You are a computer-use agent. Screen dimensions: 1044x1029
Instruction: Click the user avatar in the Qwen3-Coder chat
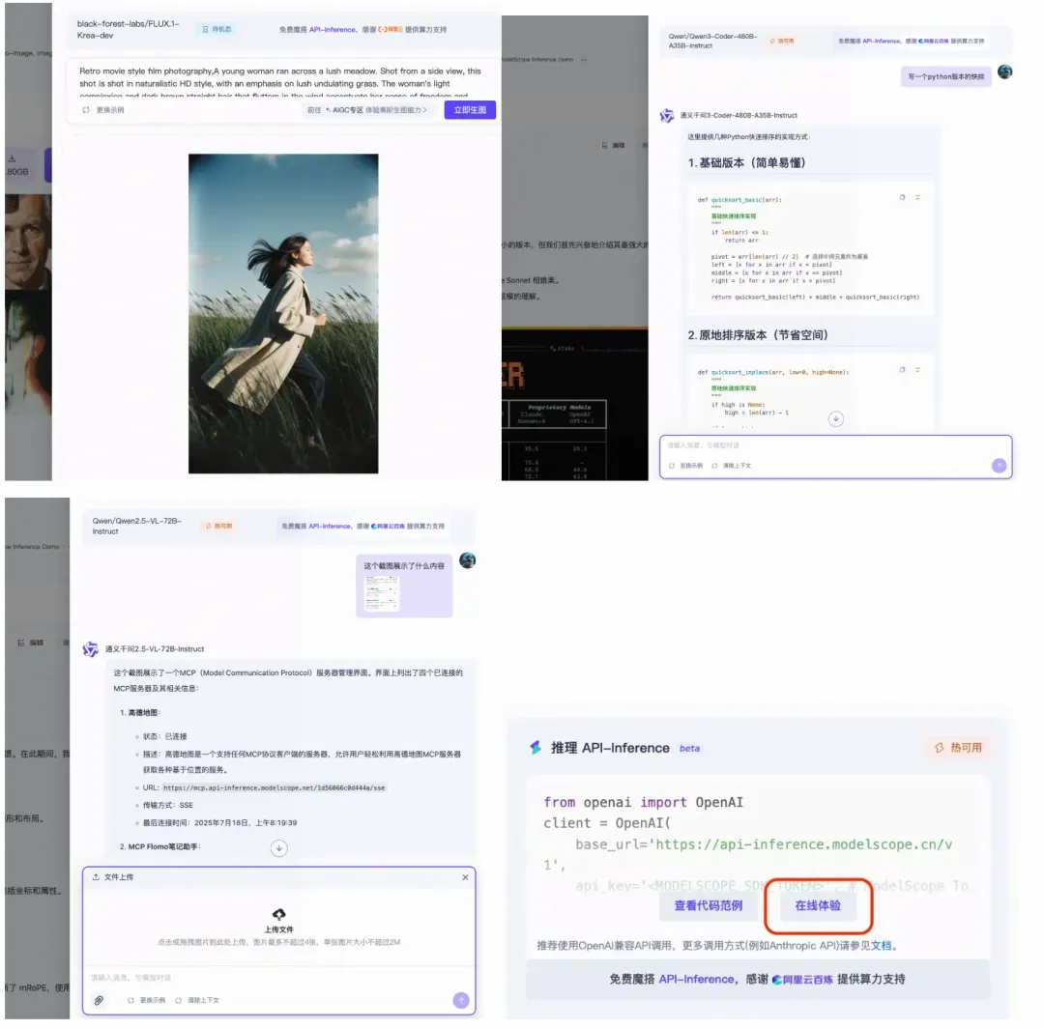pyautogui.click(x=1004, y=71)
